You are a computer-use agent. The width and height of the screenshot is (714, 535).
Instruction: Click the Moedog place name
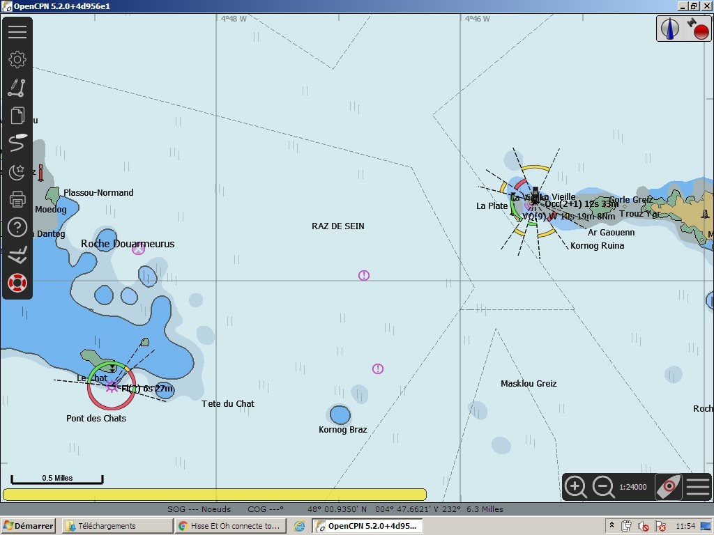(x=50, y=209)
